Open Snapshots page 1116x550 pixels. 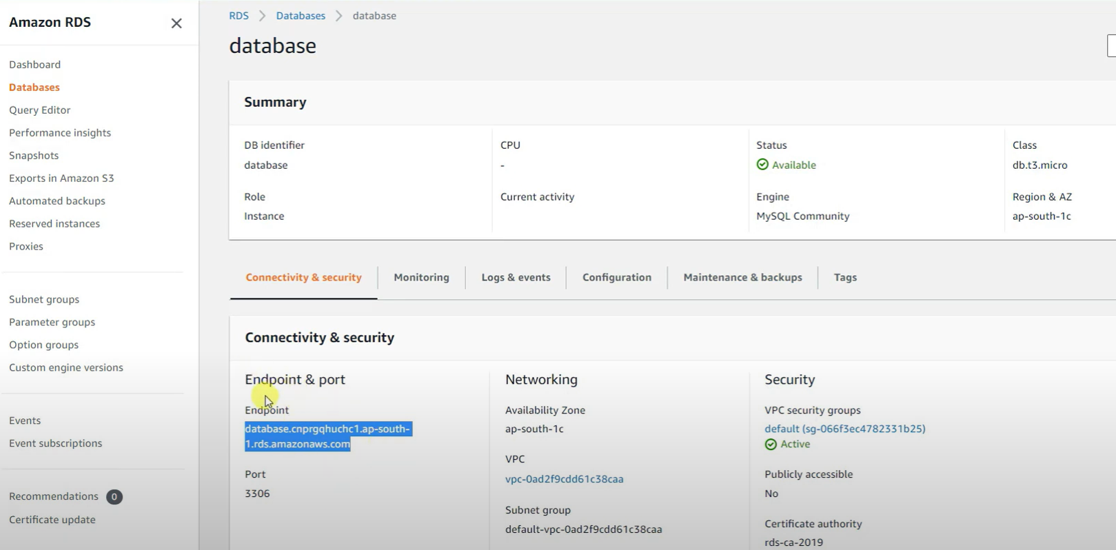(34, 156)
